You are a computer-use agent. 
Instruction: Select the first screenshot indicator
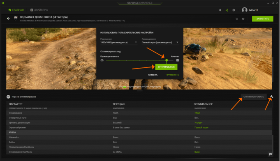[120, 87]
